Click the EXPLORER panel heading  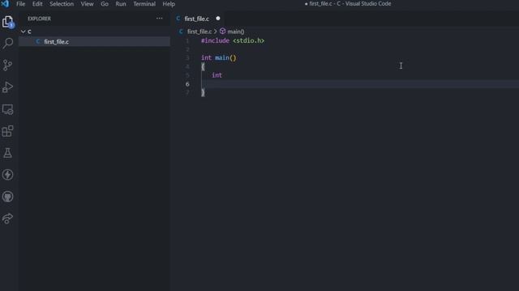39,19
